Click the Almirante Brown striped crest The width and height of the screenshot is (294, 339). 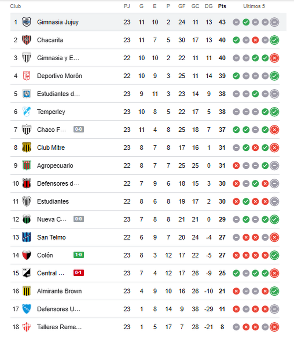tap(26, 291)
